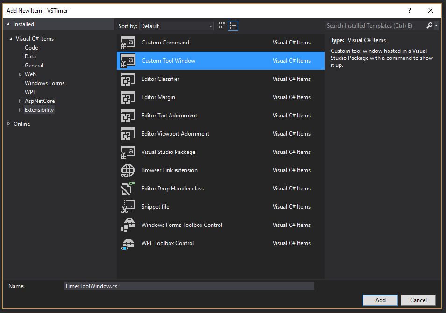Select the AspNetCore category label

[x=40, y=101]
